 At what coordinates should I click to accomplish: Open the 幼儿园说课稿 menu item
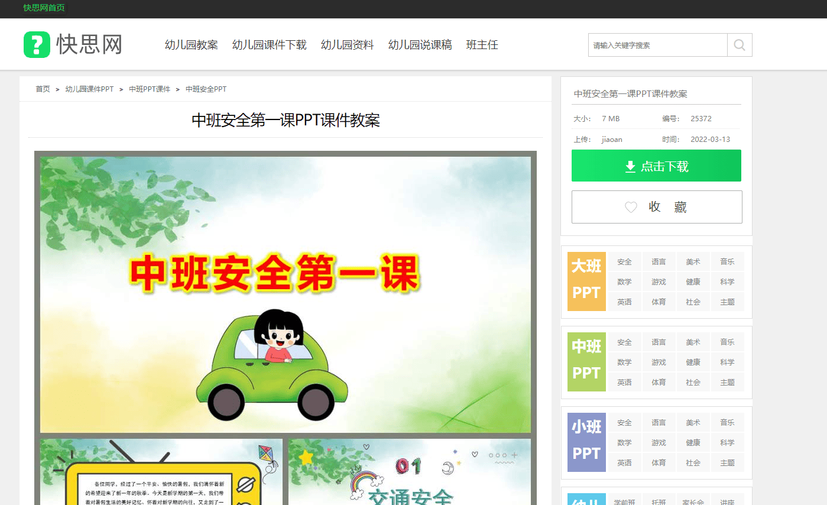[x=420, y=44]
